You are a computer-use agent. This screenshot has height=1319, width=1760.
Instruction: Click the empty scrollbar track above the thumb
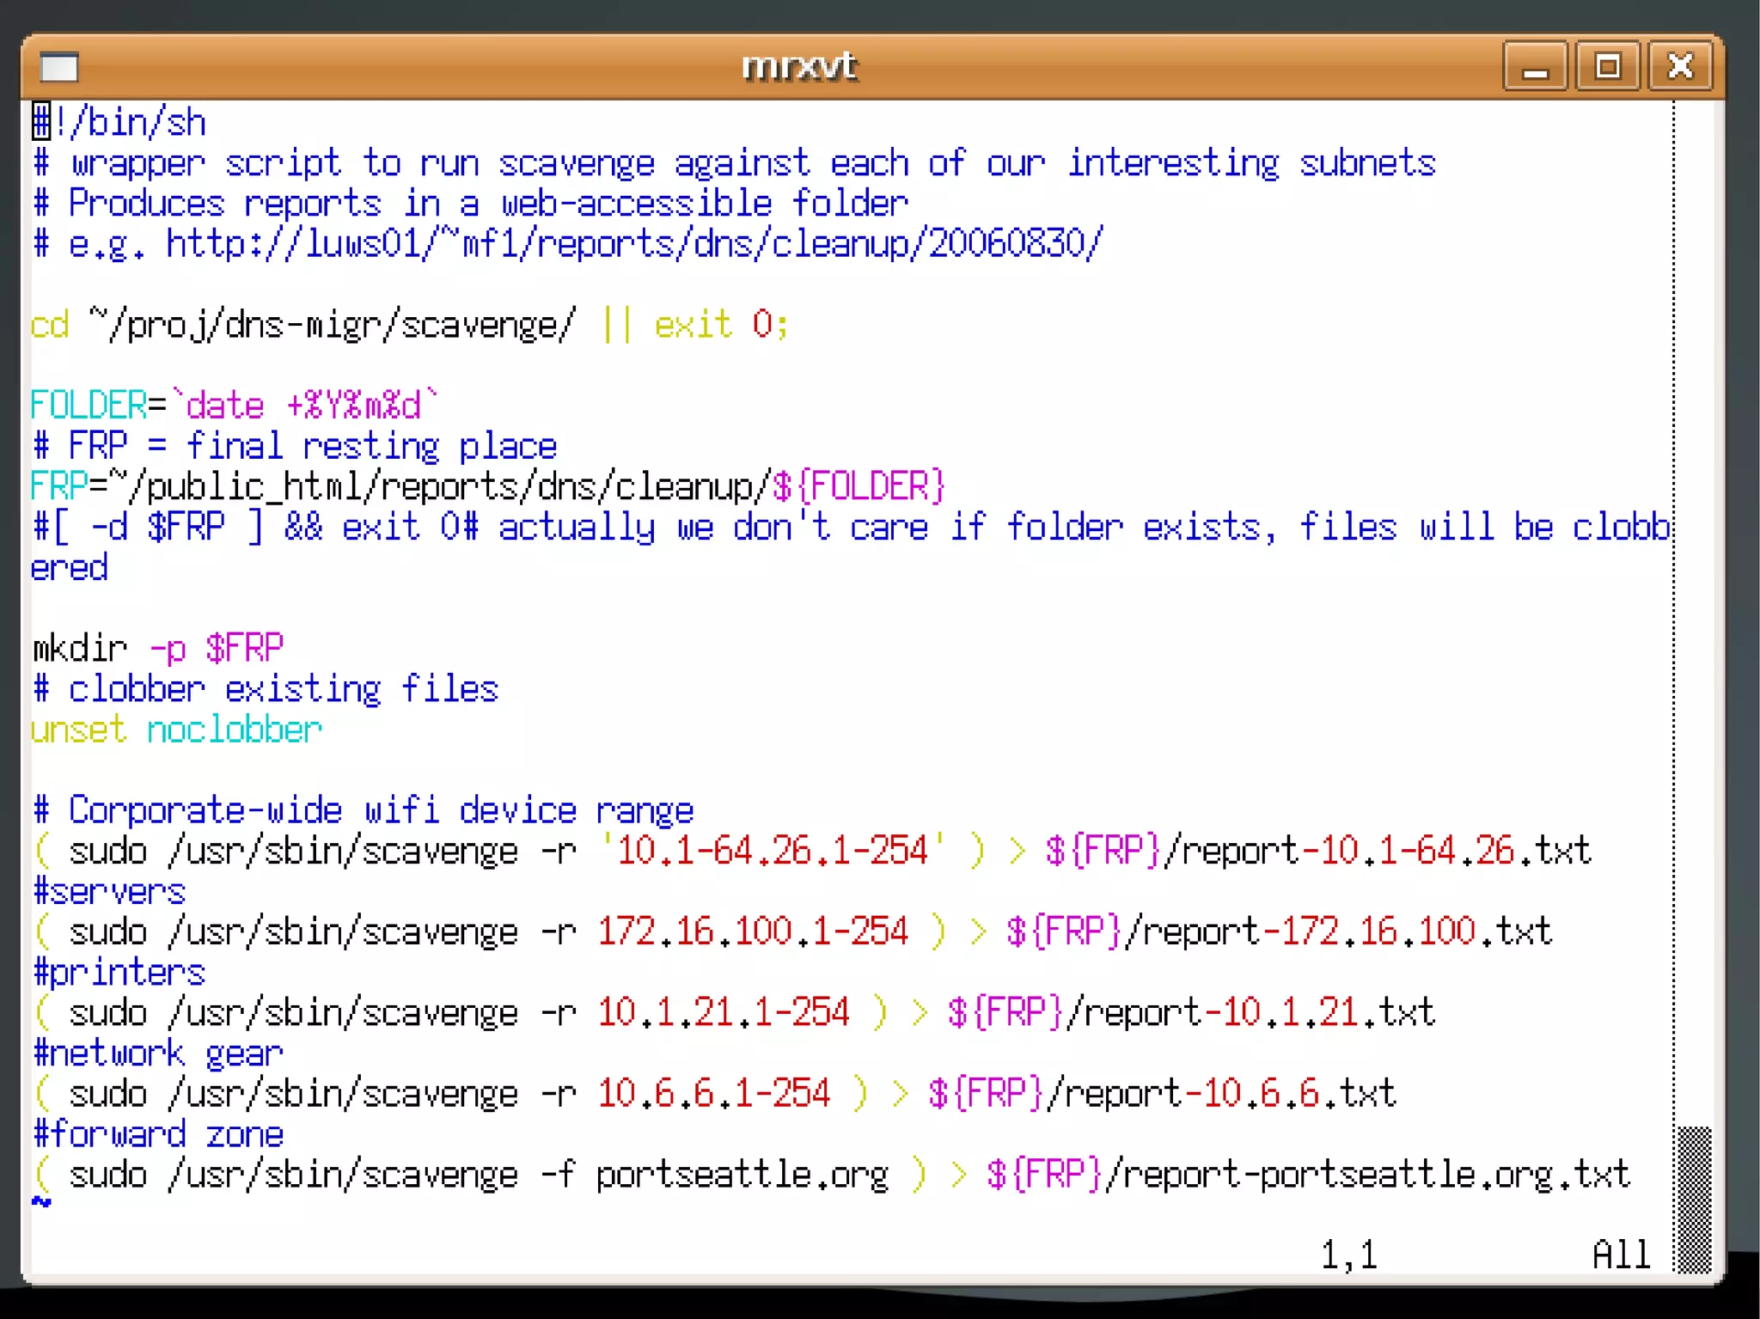pos(1693,601)
